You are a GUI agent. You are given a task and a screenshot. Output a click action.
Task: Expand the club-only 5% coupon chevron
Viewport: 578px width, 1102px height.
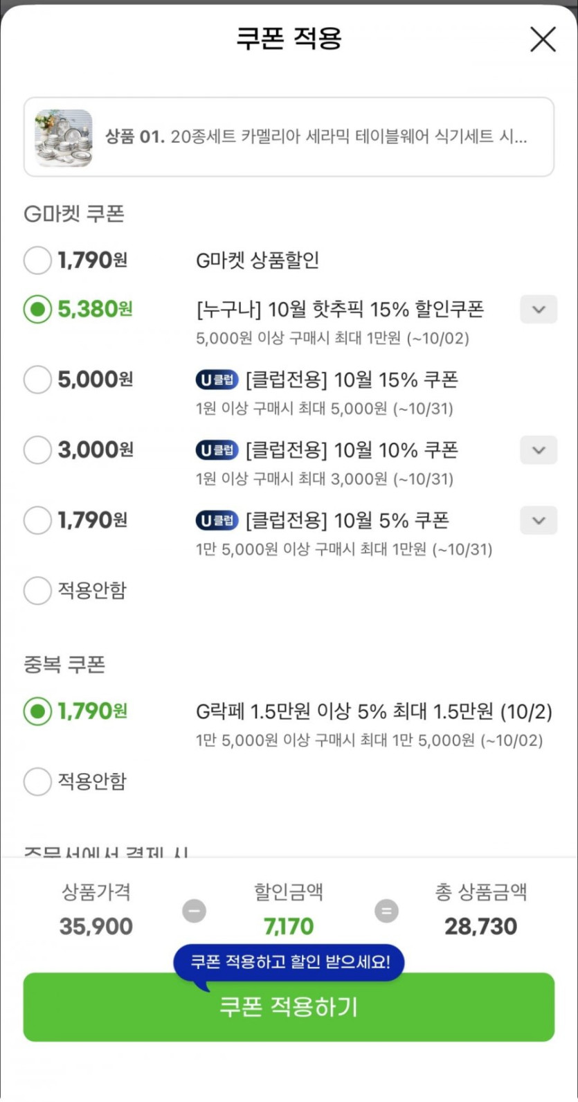(x=539, y=521)
